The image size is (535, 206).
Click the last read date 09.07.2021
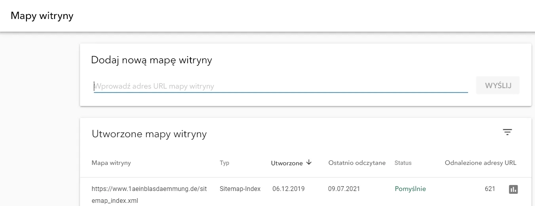point(344,189)
